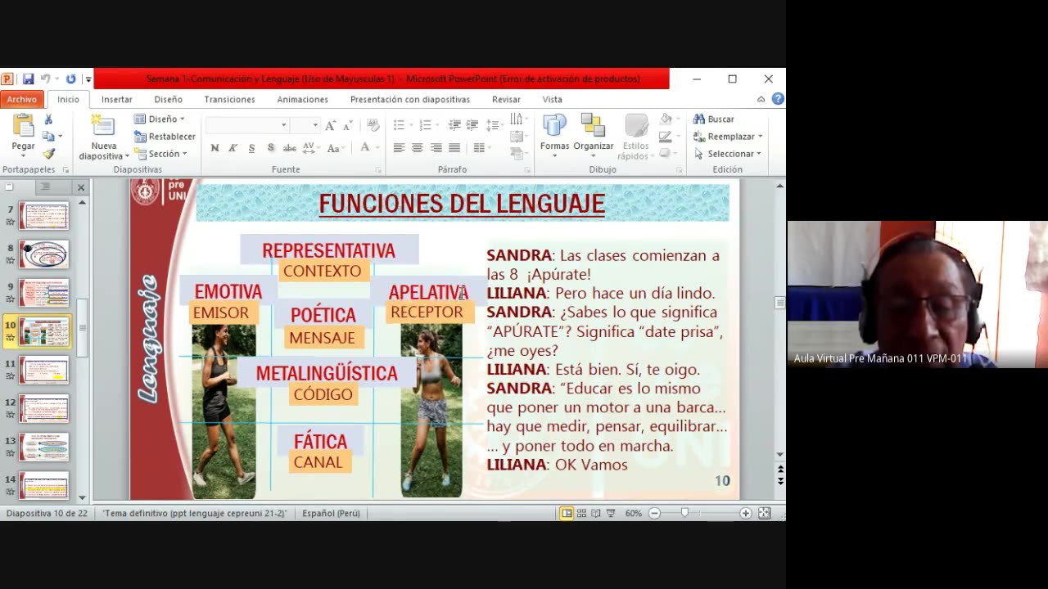Open the Archivo tab
1048x589 pixels.
pyautogui.click(x=22, y=99)
